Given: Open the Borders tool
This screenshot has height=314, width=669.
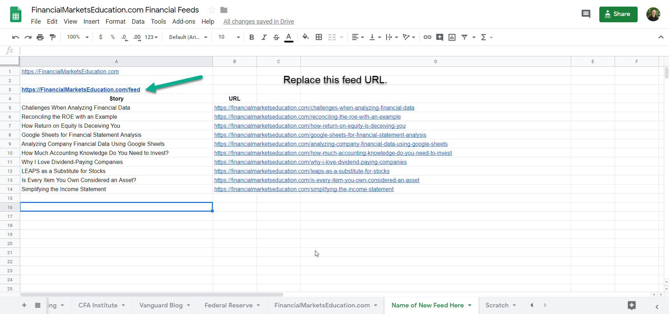Looking at the screenshot, I should (x=319, y=37).
